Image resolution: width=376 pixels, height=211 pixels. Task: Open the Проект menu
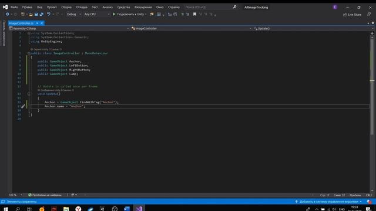pos(52,7)
